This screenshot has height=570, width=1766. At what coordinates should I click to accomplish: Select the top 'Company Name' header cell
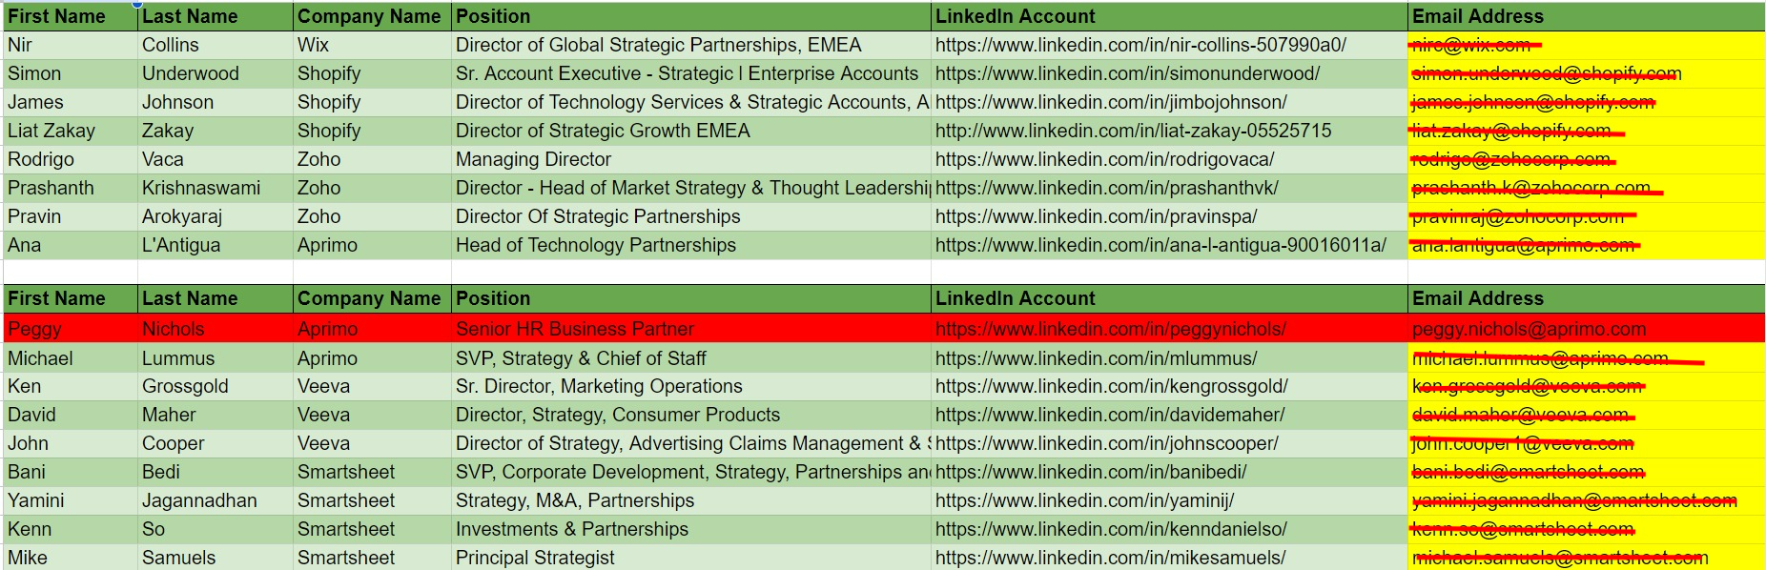click(369, 16)
